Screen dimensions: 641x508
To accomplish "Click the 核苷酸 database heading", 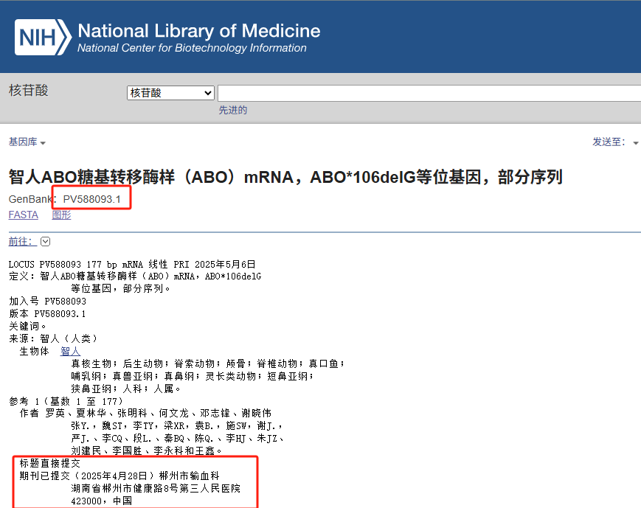I will coord(29,91).
